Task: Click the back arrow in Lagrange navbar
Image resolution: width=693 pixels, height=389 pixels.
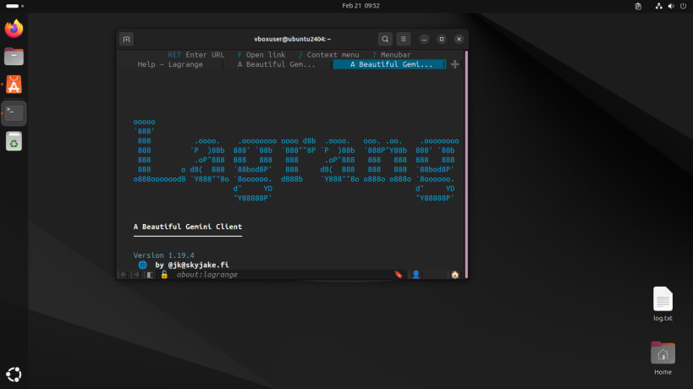Action: pyautogui.click(x=124, y=275)
